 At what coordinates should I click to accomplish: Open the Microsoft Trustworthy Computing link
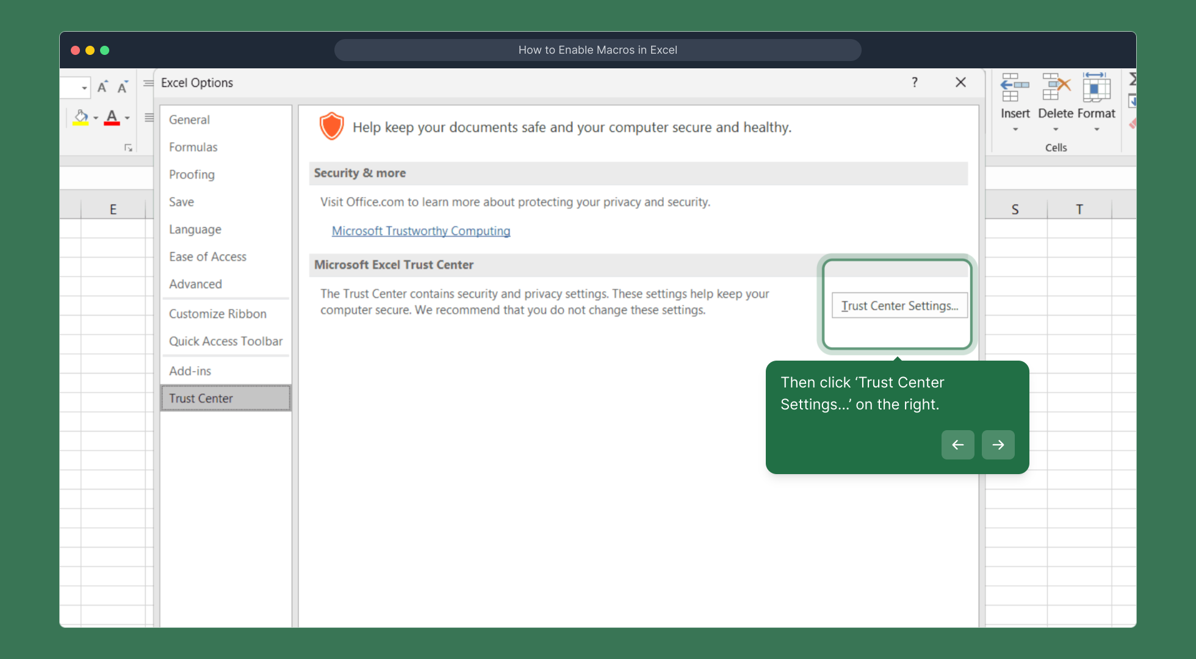pos(421,231)
